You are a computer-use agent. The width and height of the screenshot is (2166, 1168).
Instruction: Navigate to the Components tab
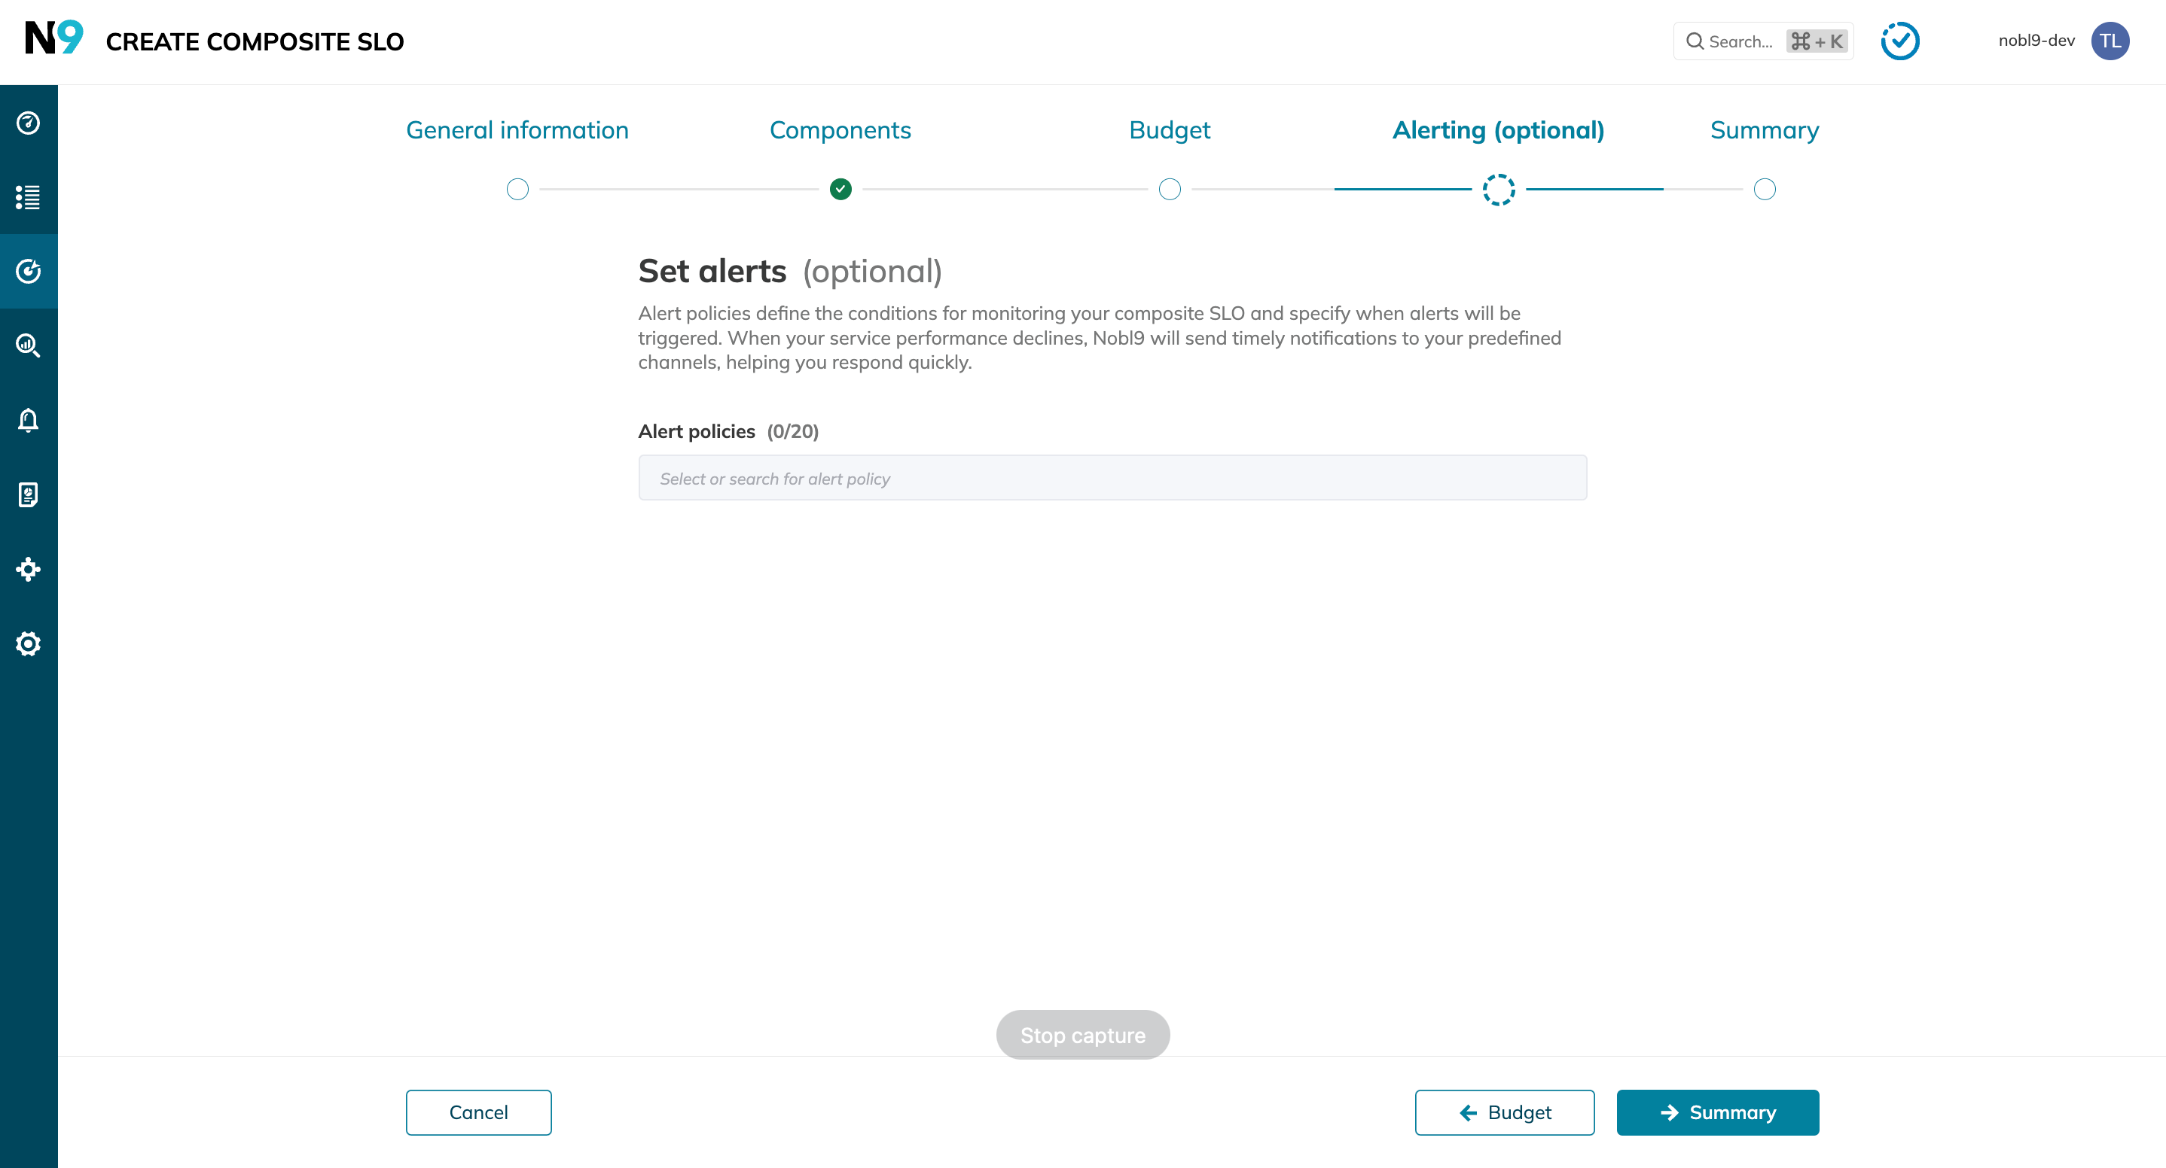point(840,129)
